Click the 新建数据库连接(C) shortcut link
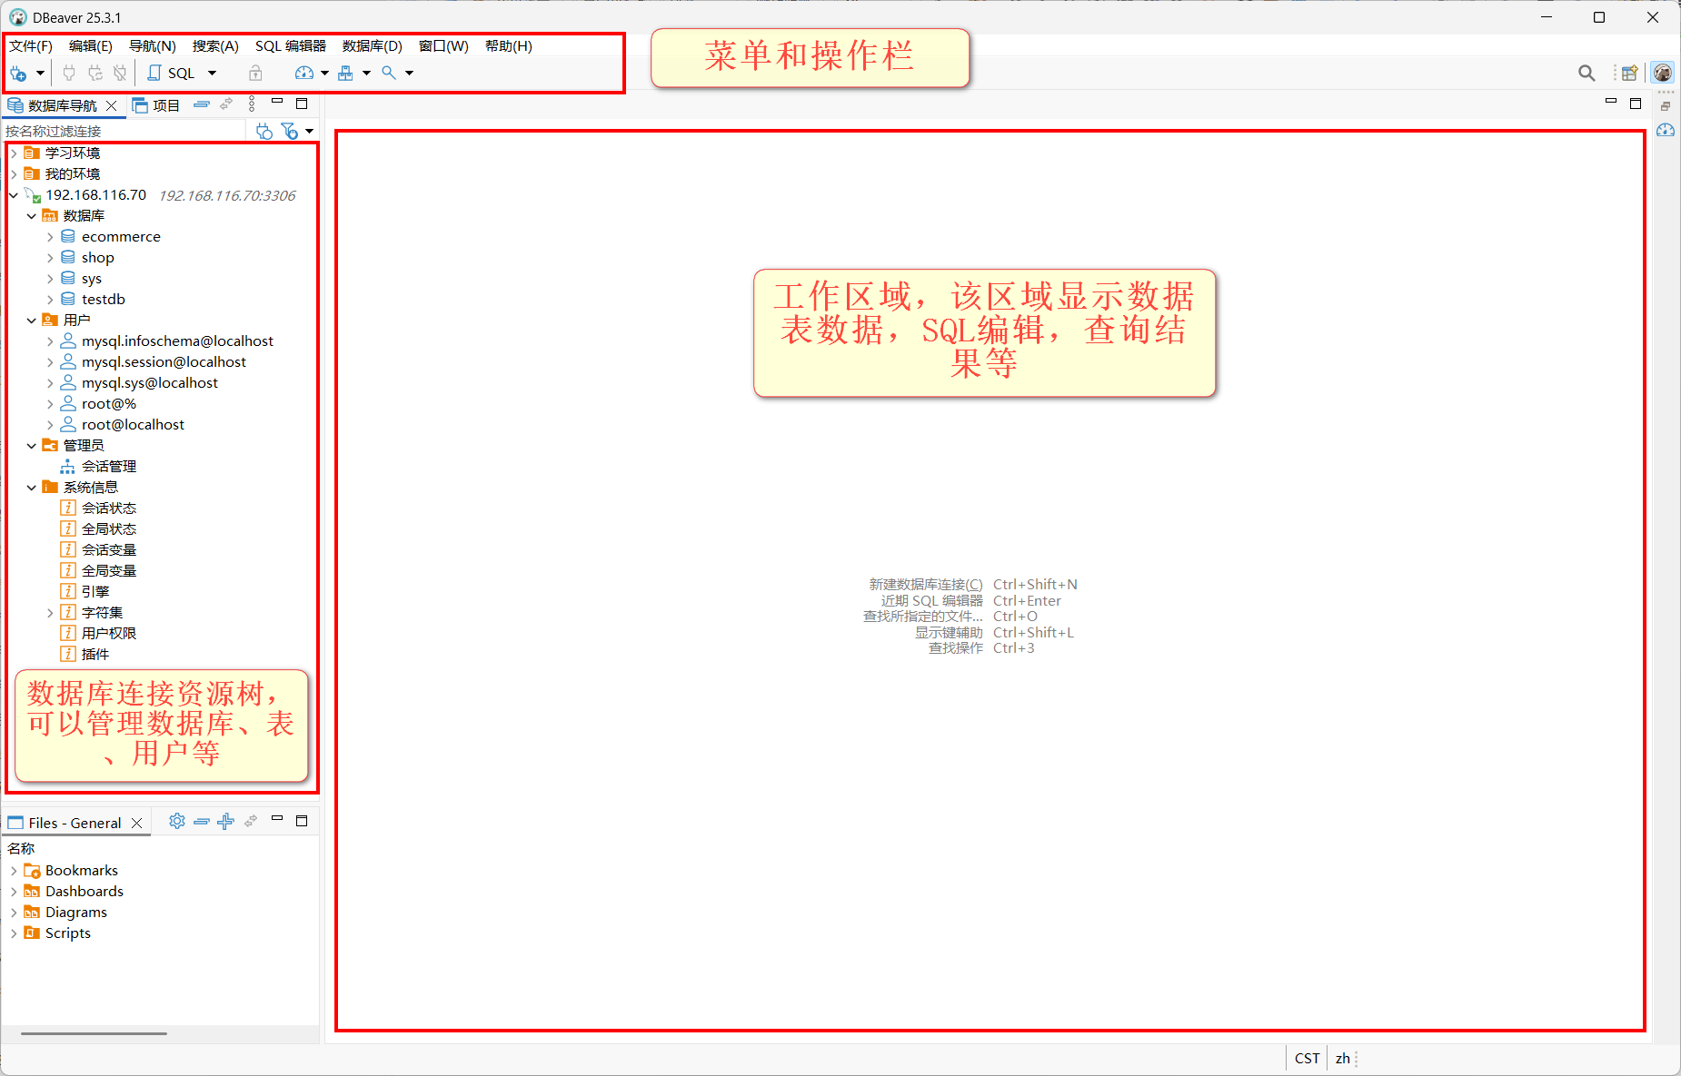Screen dimensions: 1681x1076 click(x=926, y=585)
